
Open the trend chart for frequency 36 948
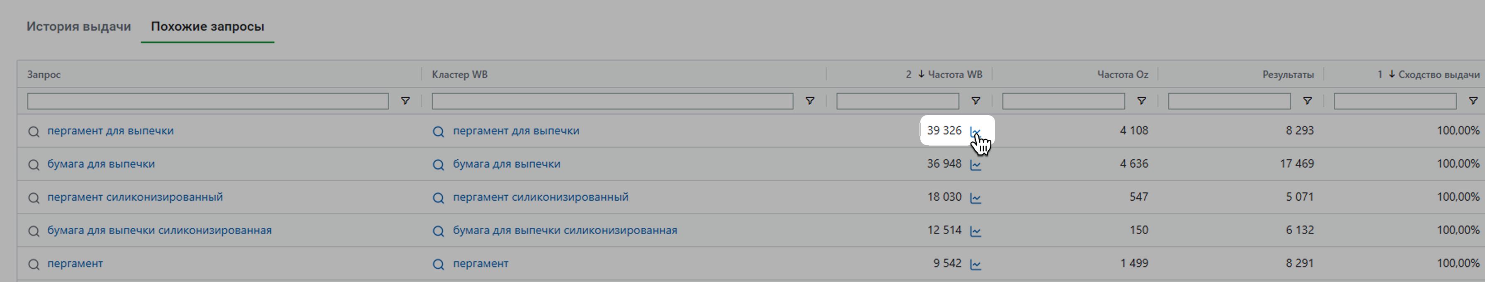point(975,165)
